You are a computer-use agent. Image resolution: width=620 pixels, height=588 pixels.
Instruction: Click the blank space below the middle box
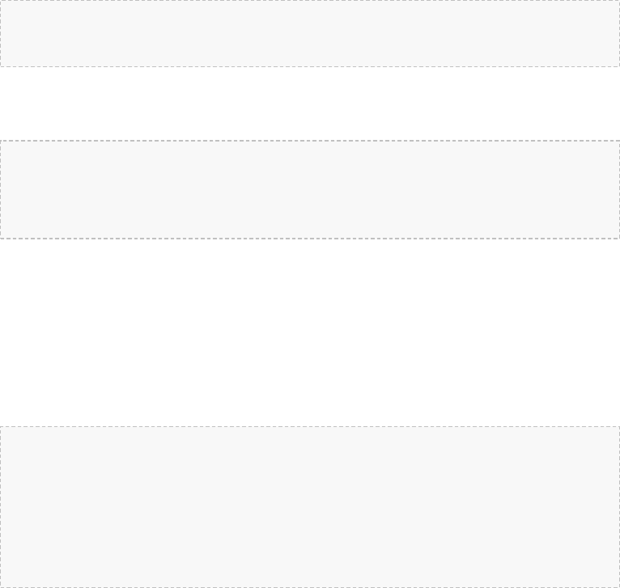pos(310,332)
